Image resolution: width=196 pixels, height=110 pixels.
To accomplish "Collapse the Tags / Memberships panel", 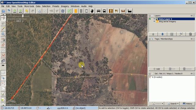I will pyautogui.click(x=150, y=39).
